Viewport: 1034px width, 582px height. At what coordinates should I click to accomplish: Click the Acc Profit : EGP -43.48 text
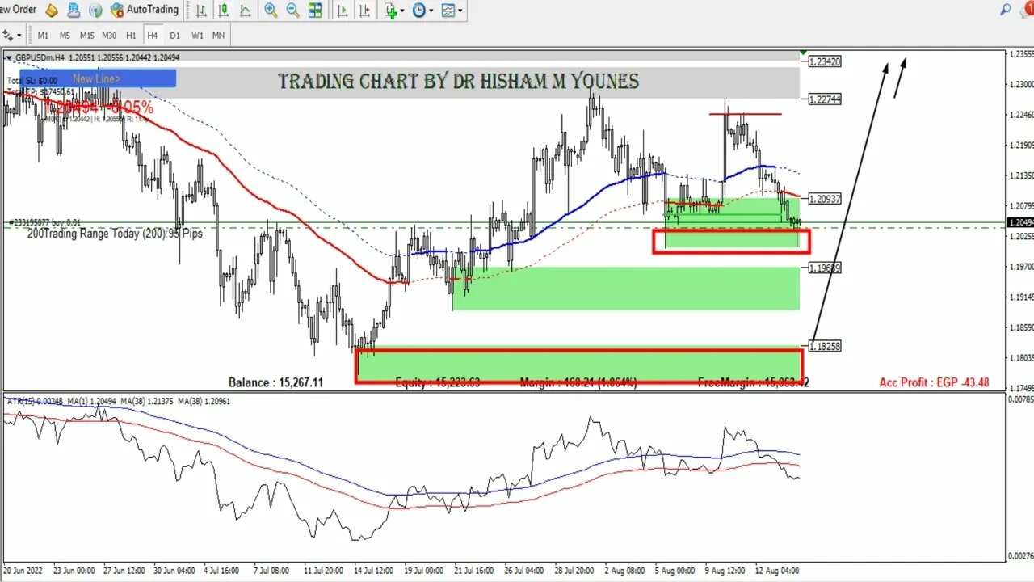934,382
